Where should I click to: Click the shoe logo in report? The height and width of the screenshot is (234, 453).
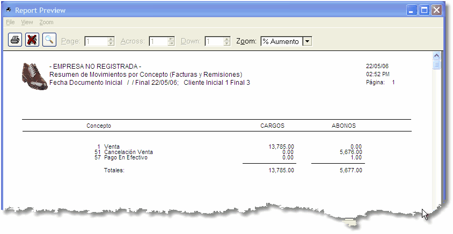34,76
